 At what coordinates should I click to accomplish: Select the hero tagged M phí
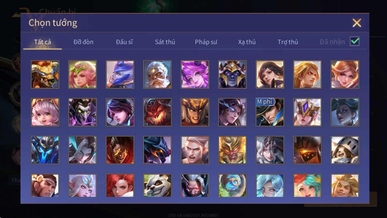click(270, 112)
